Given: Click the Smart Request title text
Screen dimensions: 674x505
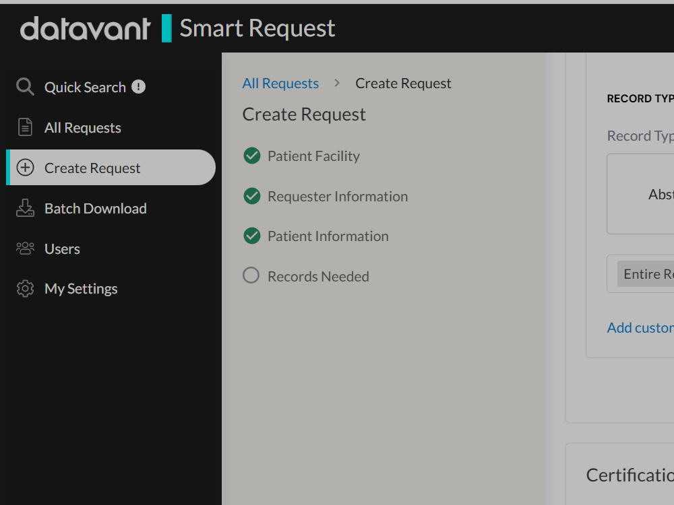Looking at the screenshot, I should coord(257,29).
